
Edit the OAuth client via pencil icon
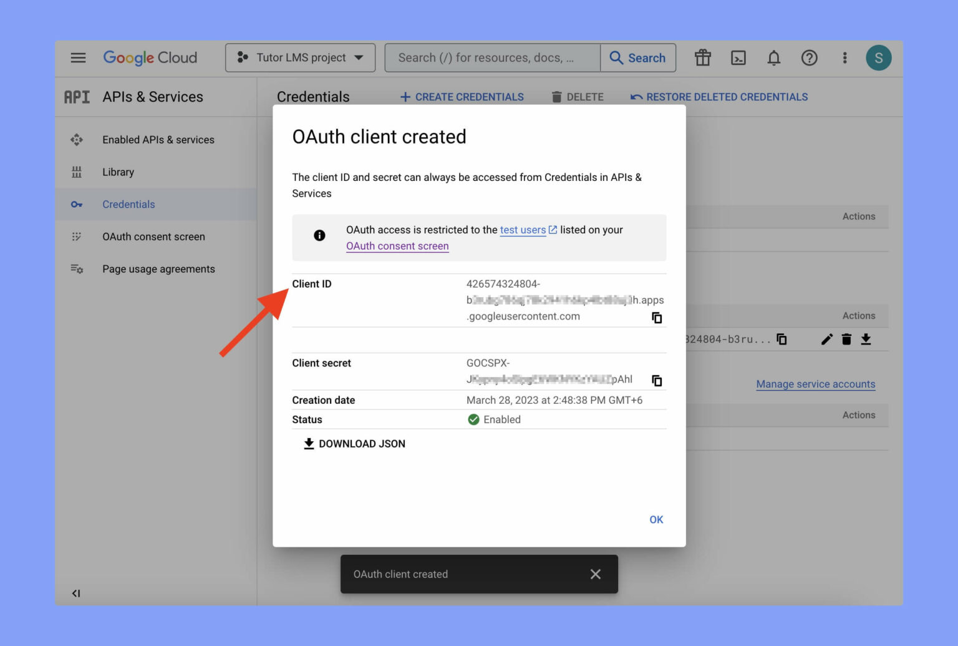[826, 339]
